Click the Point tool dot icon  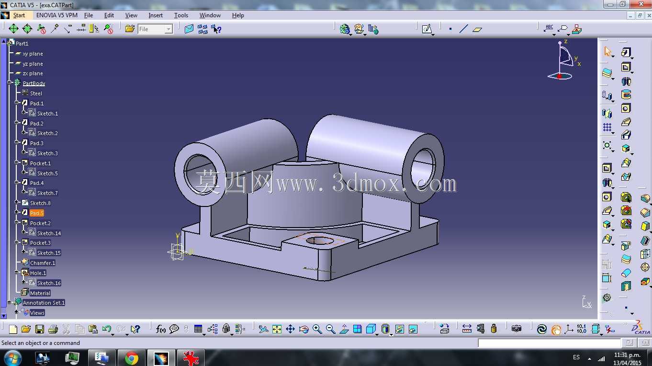[x=450, y=29]
